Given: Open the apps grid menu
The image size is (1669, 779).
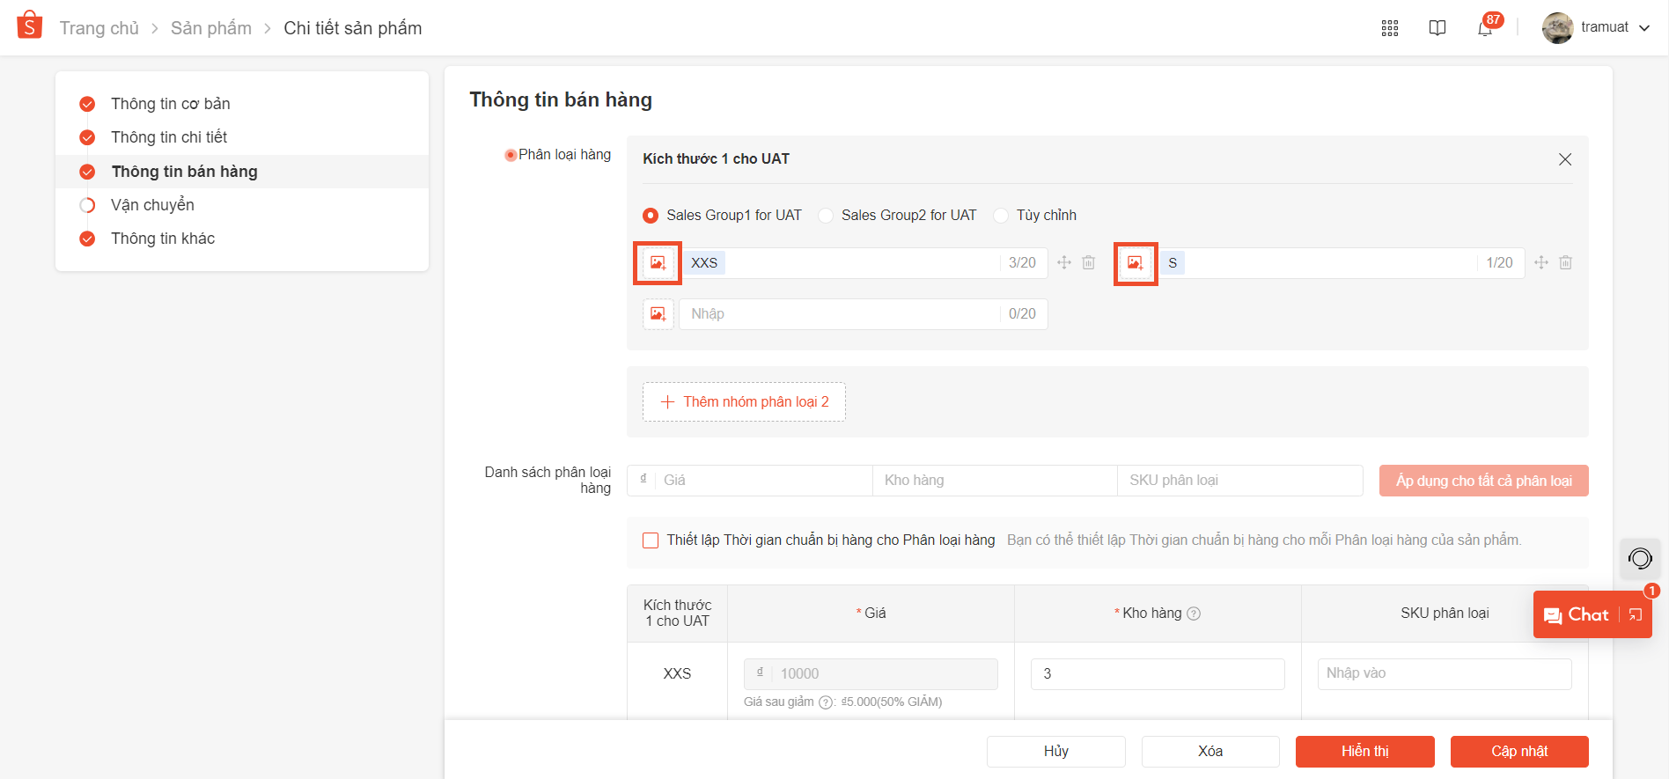Looking at the screenshot, I should point(1390,28).
